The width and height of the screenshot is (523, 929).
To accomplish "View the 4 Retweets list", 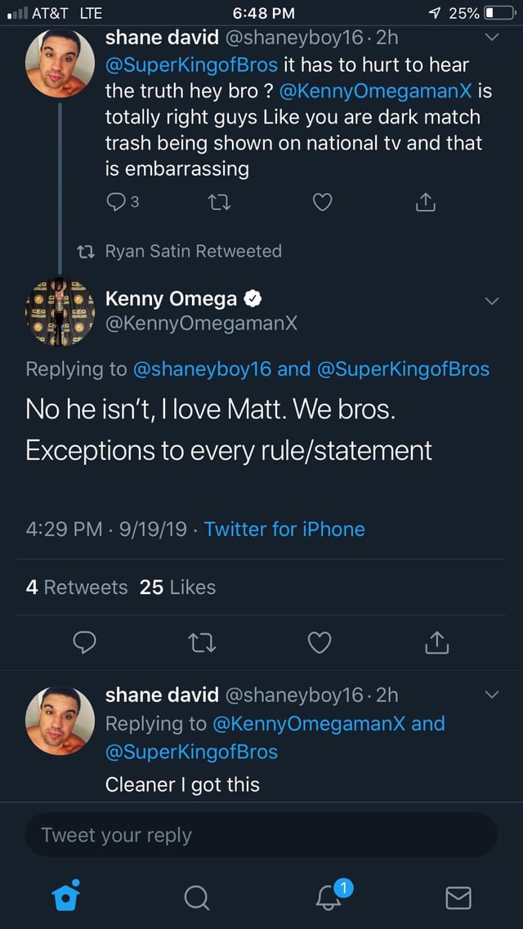I will pos(77,587).
